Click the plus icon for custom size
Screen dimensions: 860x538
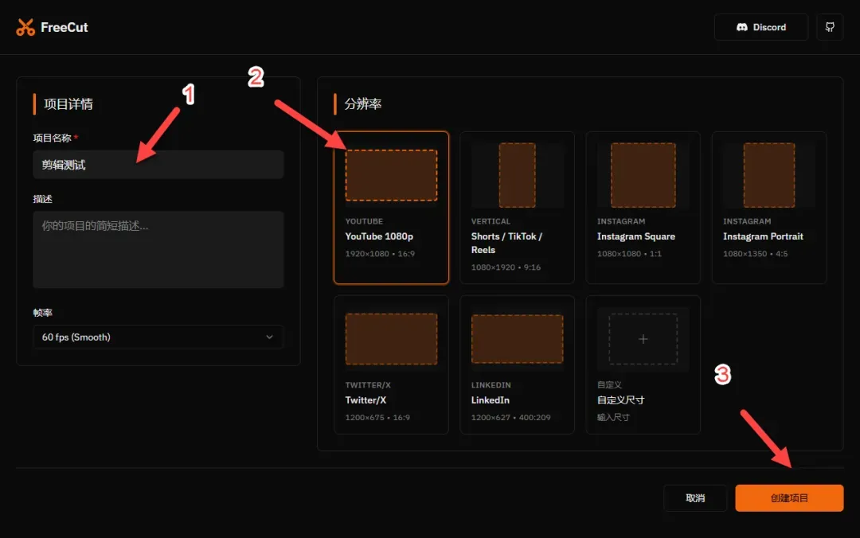(x=643, y=339)
